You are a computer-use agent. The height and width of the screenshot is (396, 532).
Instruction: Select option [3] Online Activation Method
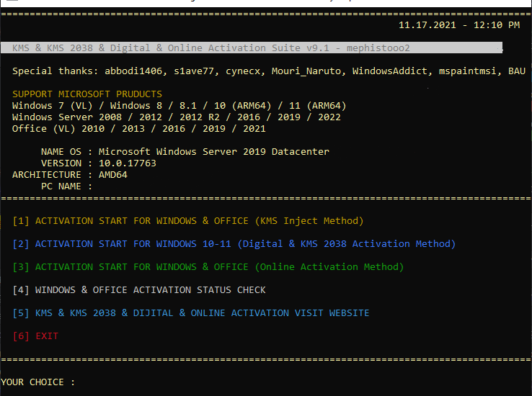(208, 267)
